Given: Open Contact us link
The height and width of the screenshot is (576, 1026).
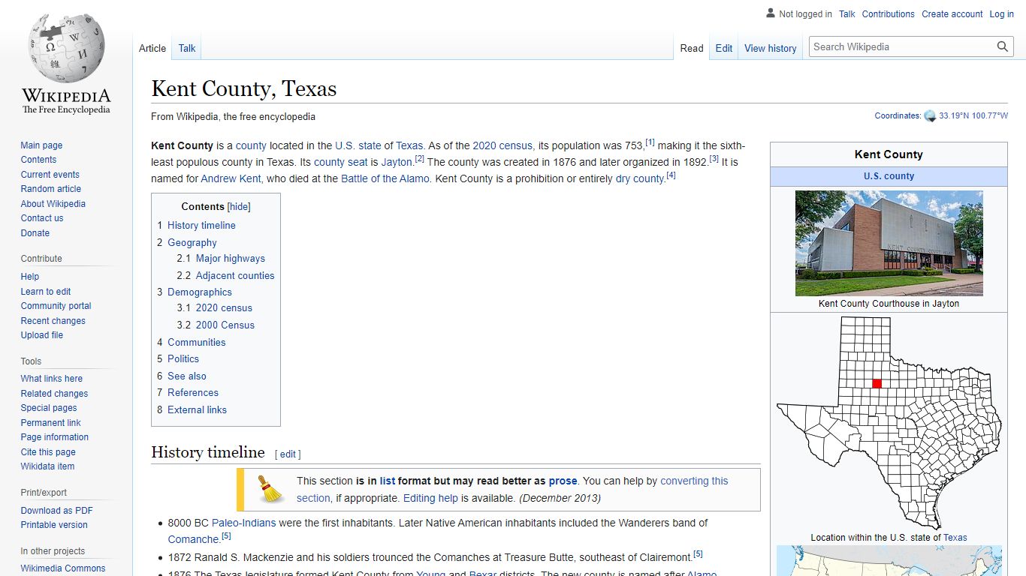Looking at the screenshot, I should 42,218.
